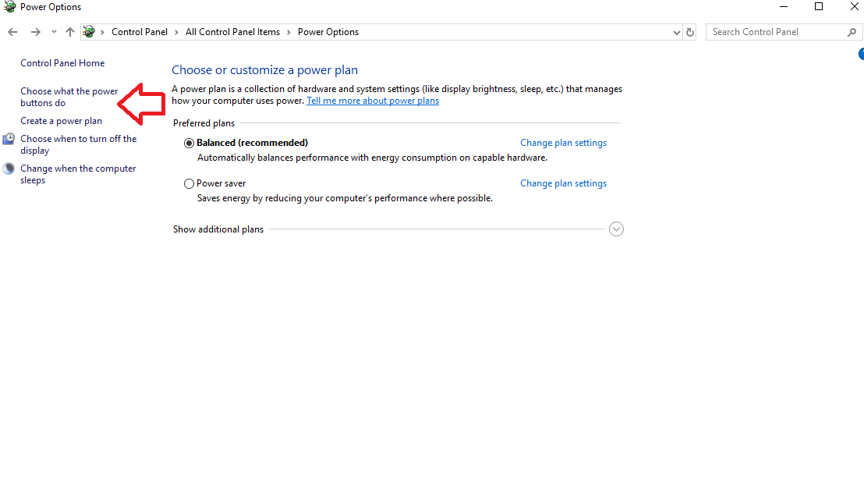Image resolution: width=864 pixels, height=504 pixels.
Task: Expand Show additional plans chevron
Action: [x=616, y=229]
